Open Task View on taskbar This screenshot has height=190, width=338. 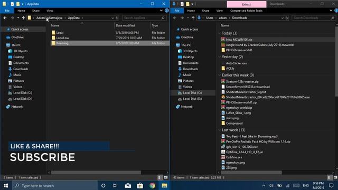click(115, 185)
